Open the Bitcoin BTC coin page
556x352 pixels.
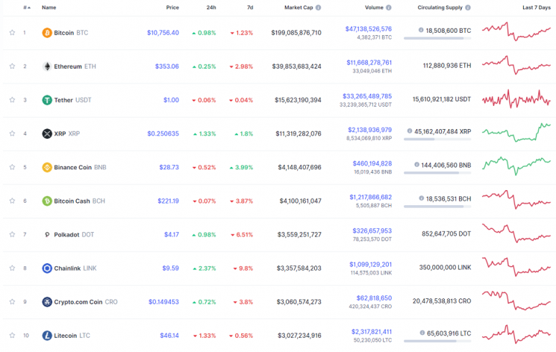click(71, 33)
